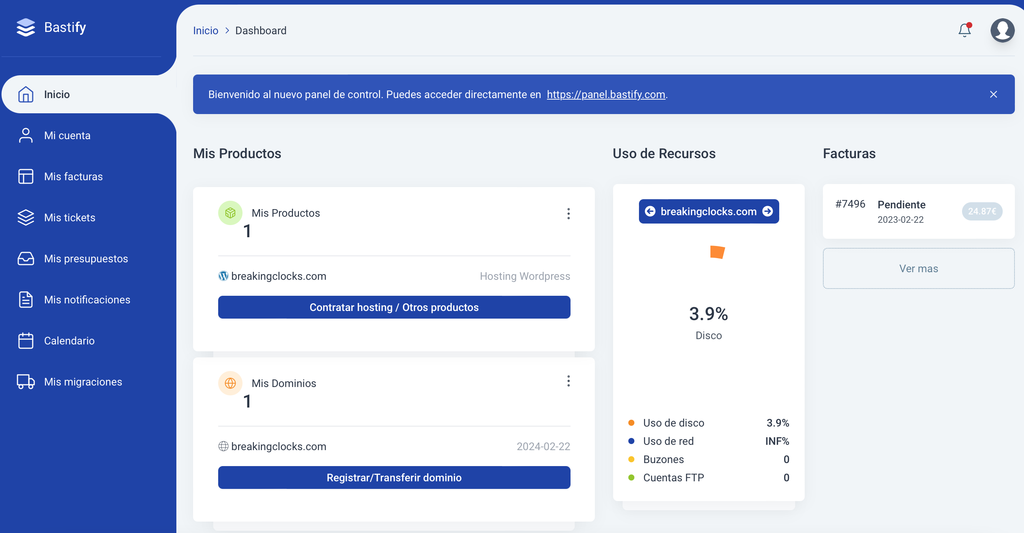Click the user profile avatar
The image size is (1024, 533).
pos(1002,30)
